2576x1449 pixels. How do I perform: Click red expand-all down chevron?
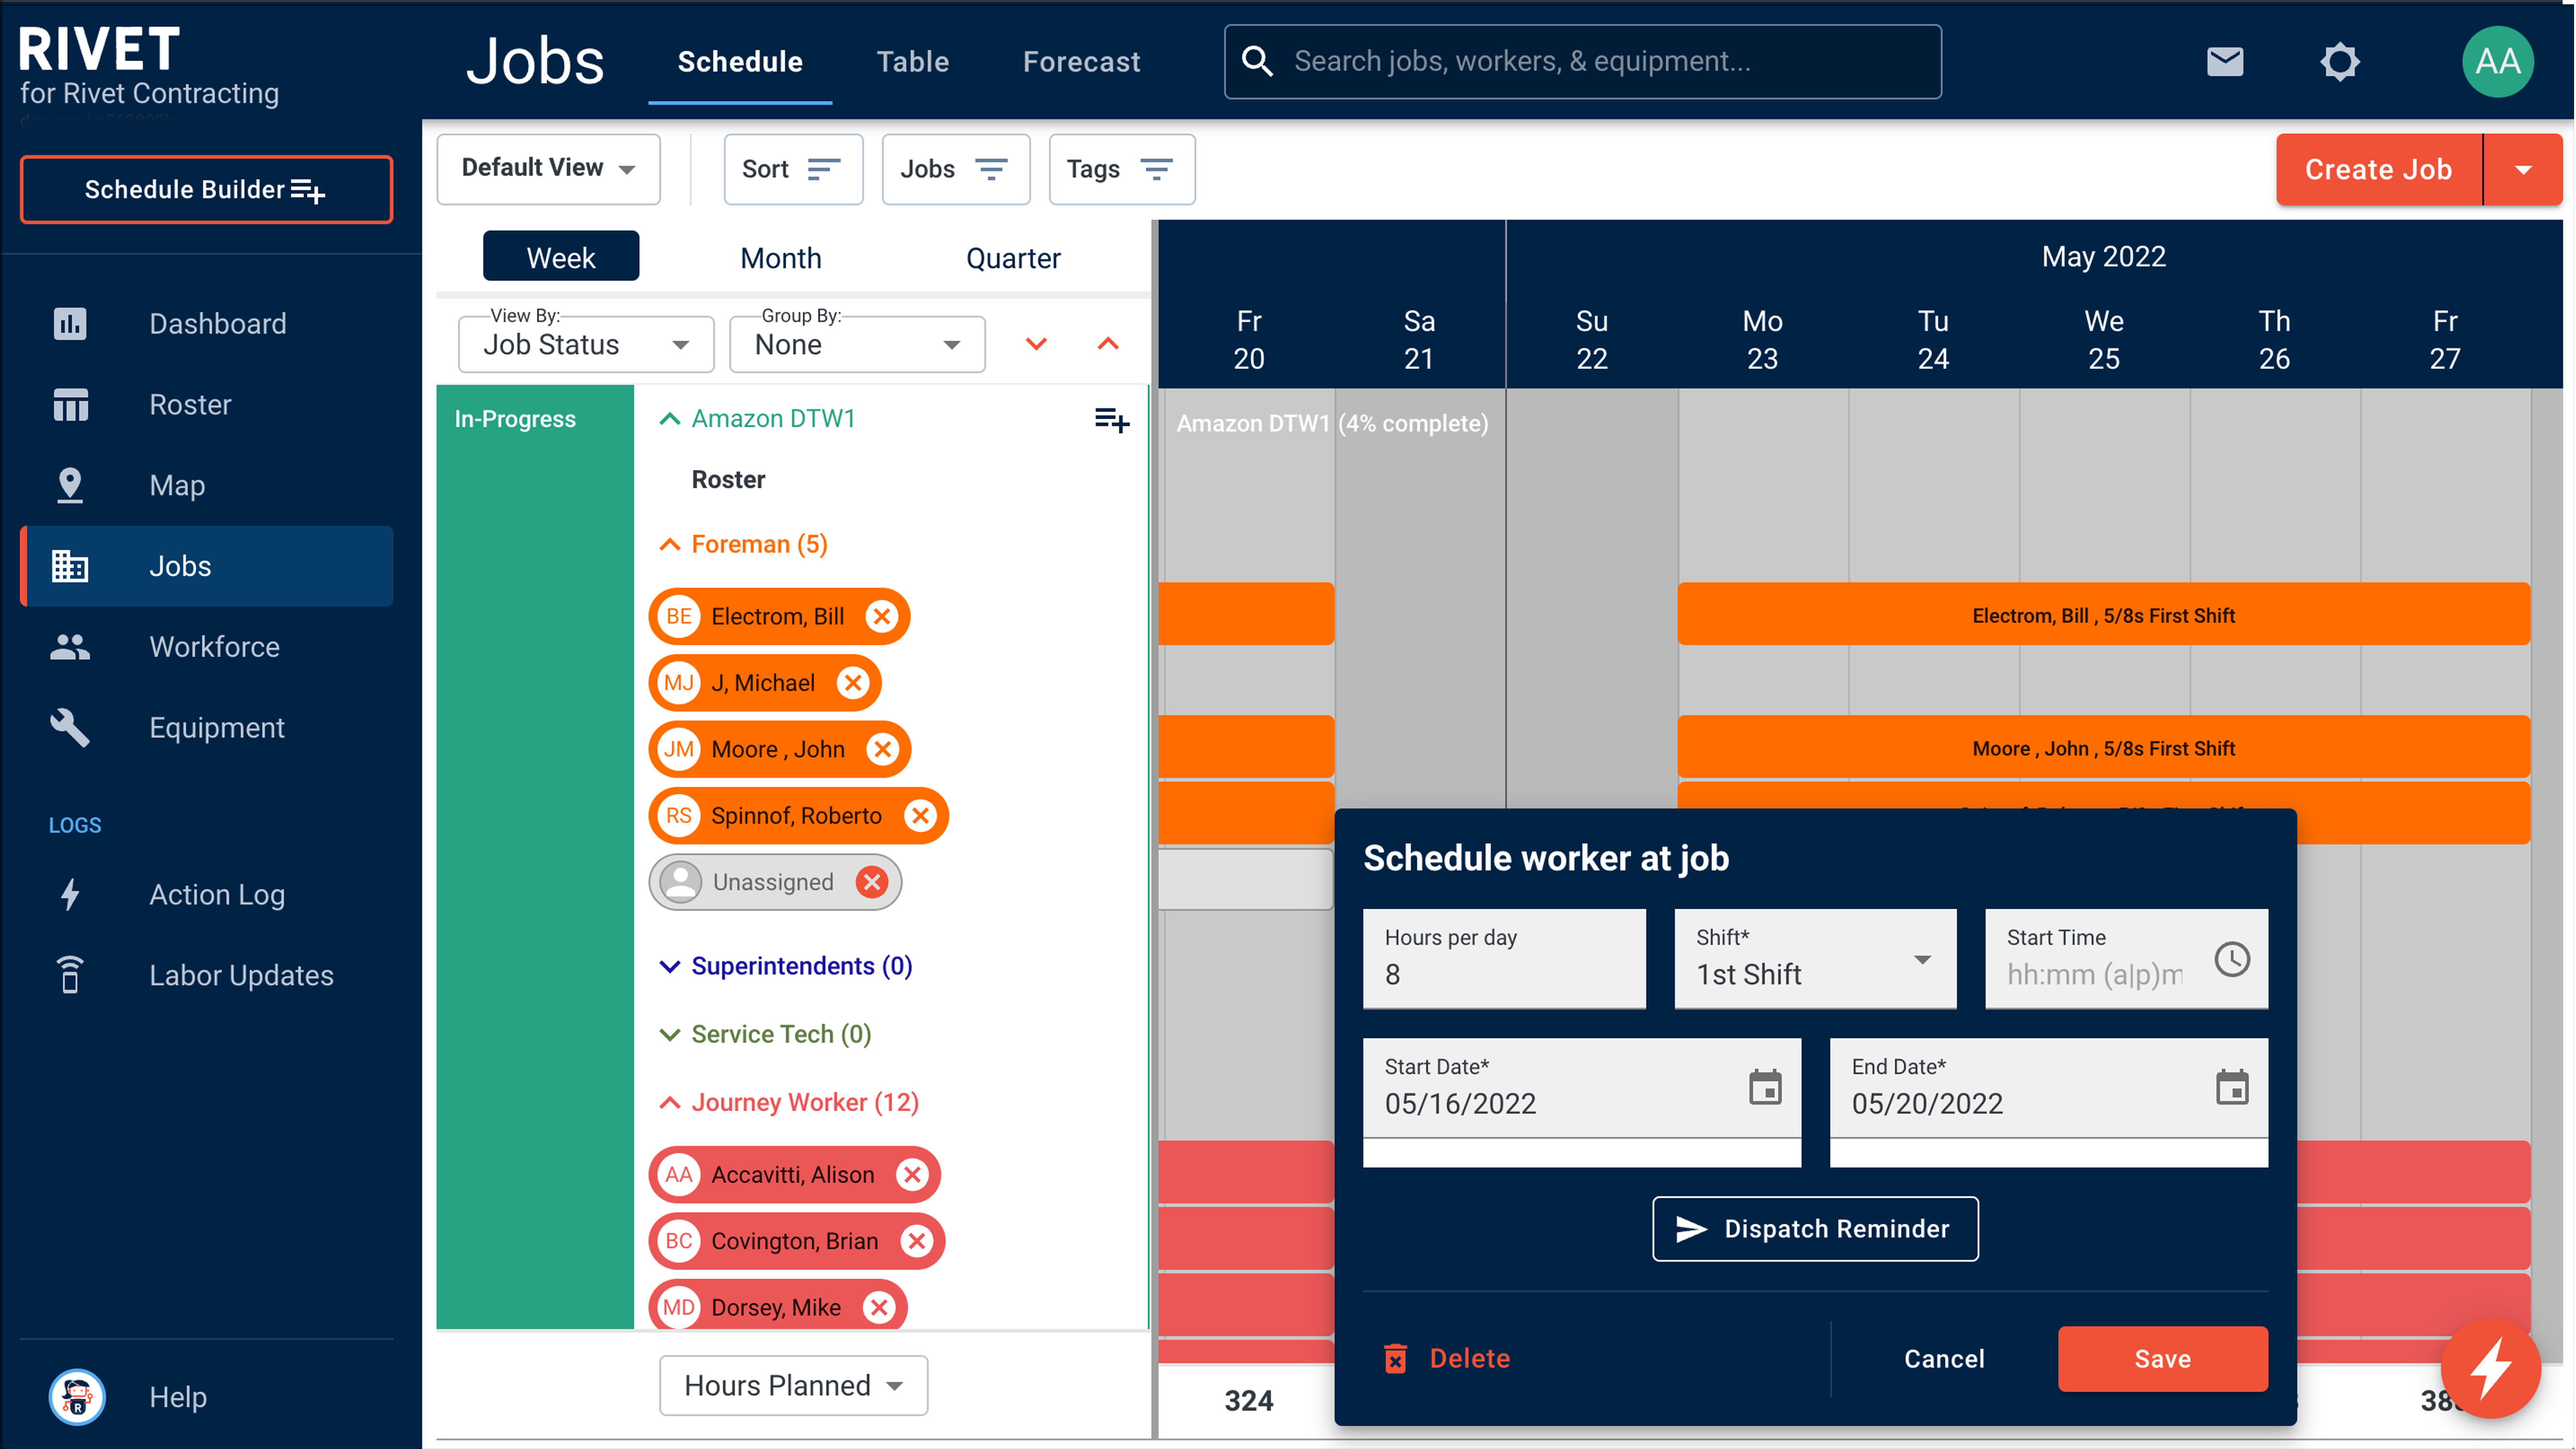click(x=1037, y=345)
